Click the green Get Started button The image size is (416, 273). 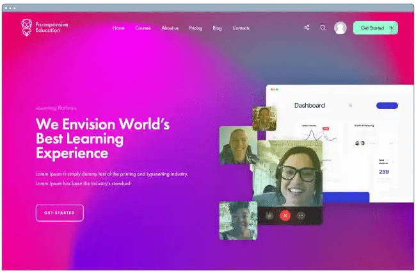click(375, 28)
